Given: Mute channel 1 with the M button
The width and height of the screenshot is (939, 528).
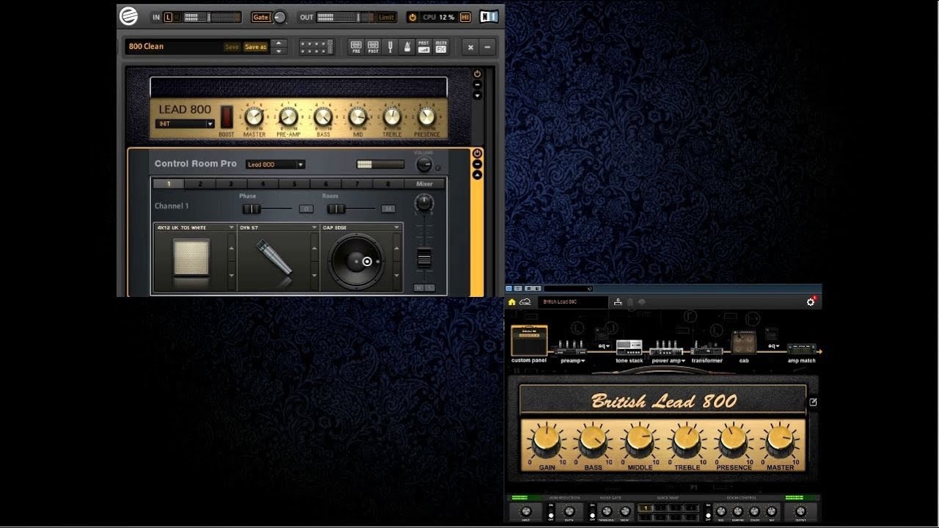Looking at the screenshot, I should pos(419,287).
